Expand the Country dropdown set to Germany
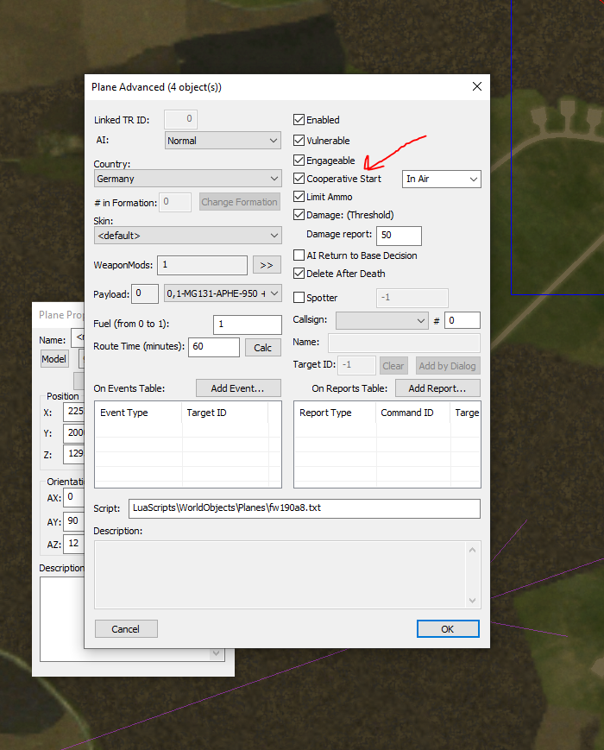This screenshot has height=750, width=604. (x=188, y=179)
